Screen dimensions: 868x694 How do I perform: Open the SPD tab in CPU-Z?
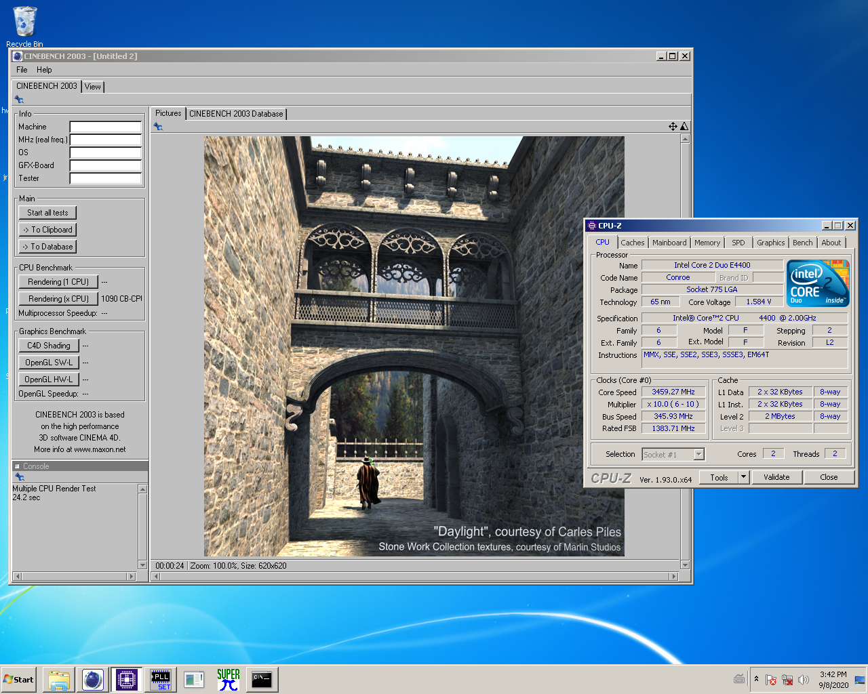[x=738, y=243]
